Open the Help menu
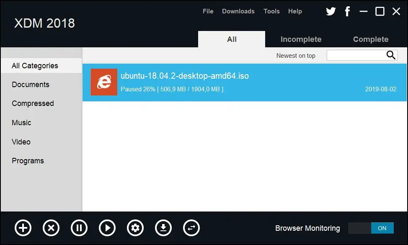This screenshot has width=408, height=245. pyautogui.click(x=295, y=11)
